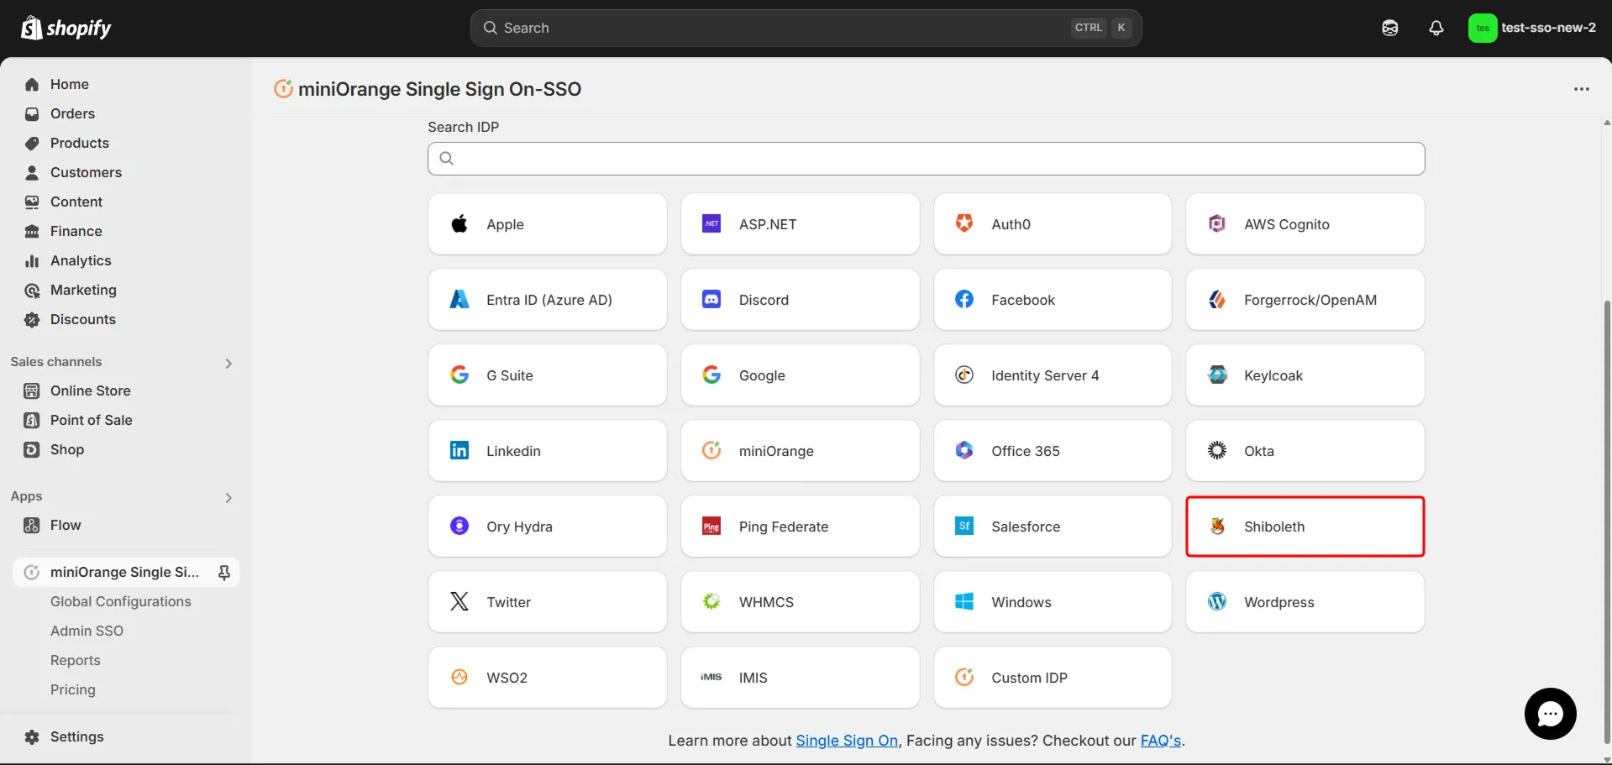Viewport: 1612px width, 765px height.
Task: Click the Settings gear icon
Action: click(32, 737)
